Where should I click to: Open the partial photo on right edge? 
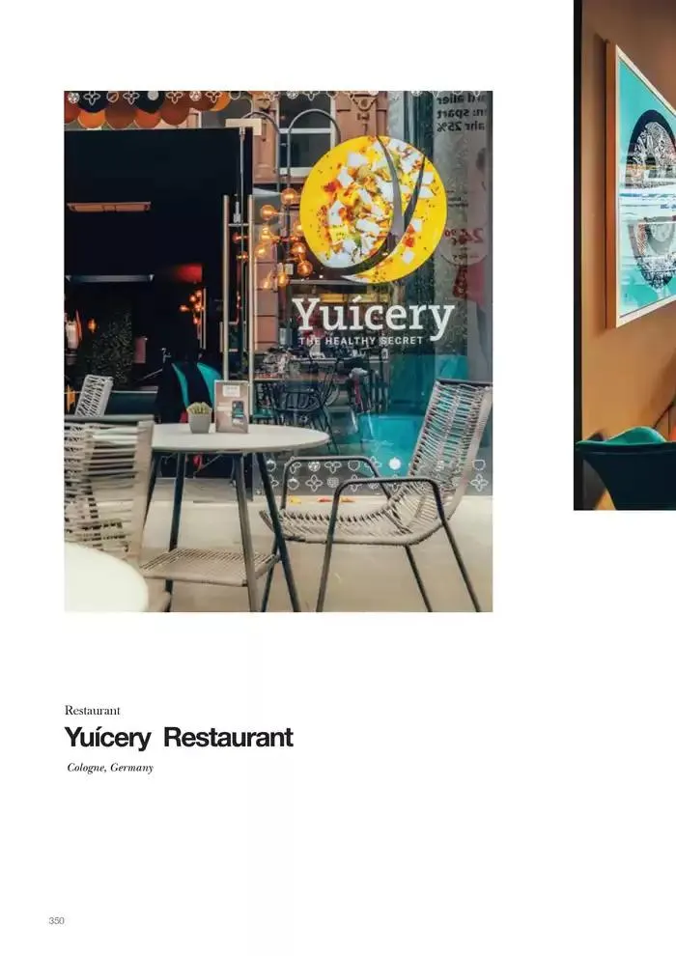point(625,255)
